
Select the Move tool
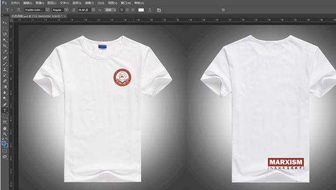[x=5, y=23]
